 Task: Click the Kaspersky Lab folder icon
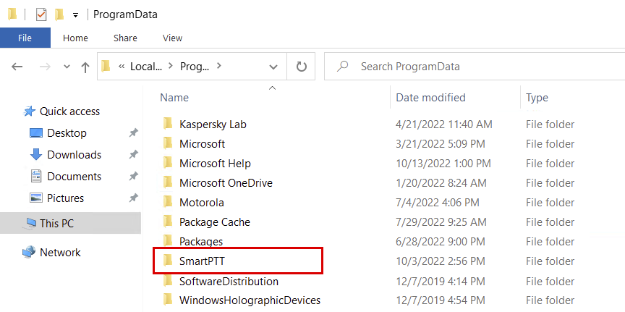pos(168,124)
